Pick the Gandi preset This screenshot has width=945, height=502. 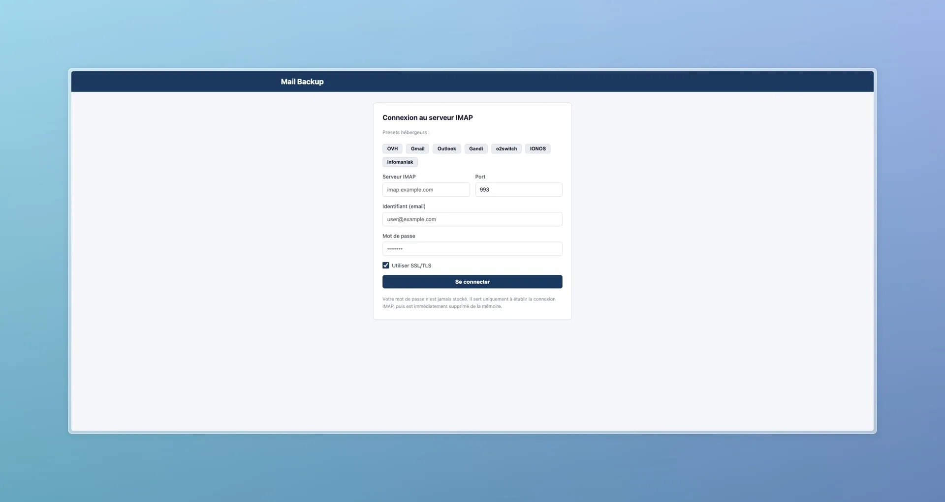pos(475,148)
